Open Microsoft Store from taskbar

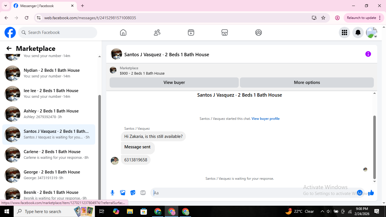tap(144, 211)
